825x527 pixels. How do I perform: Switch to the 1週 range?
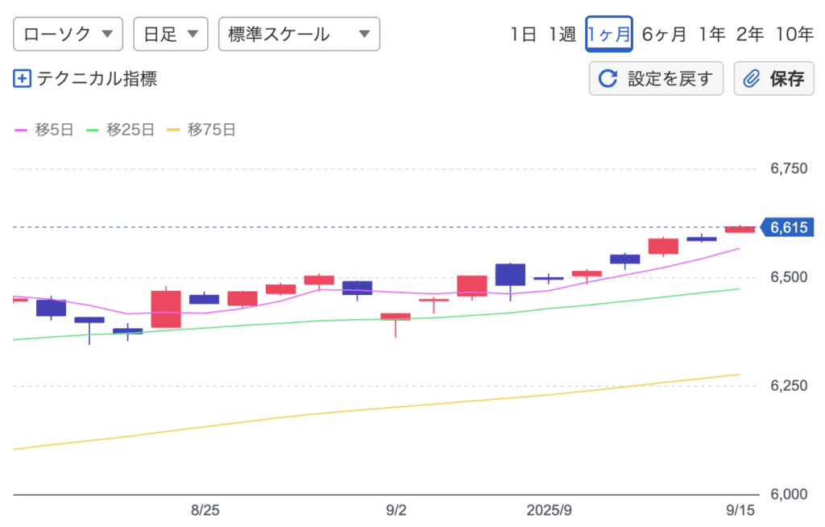coord(562,34)
